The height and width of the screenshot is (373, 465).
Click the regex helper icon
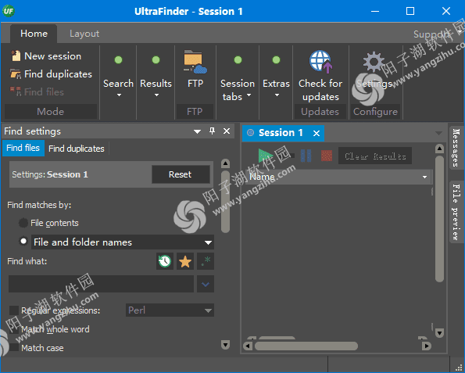click(206, 261)
